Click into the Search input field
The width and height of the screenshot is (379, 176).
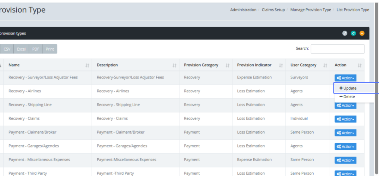(x=337, y=49)
